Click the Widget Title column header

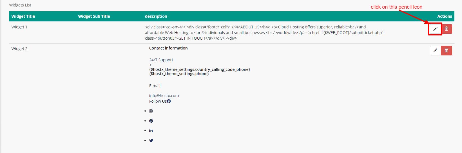(23, 16)
